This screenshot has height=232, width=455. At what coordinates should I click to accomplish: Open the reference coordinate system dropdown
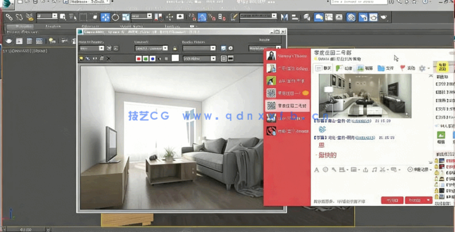(x=142, y=16)
